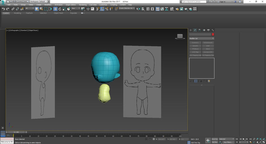
Task: Open the Mirror tool
Action: click(x=138, y=9)
